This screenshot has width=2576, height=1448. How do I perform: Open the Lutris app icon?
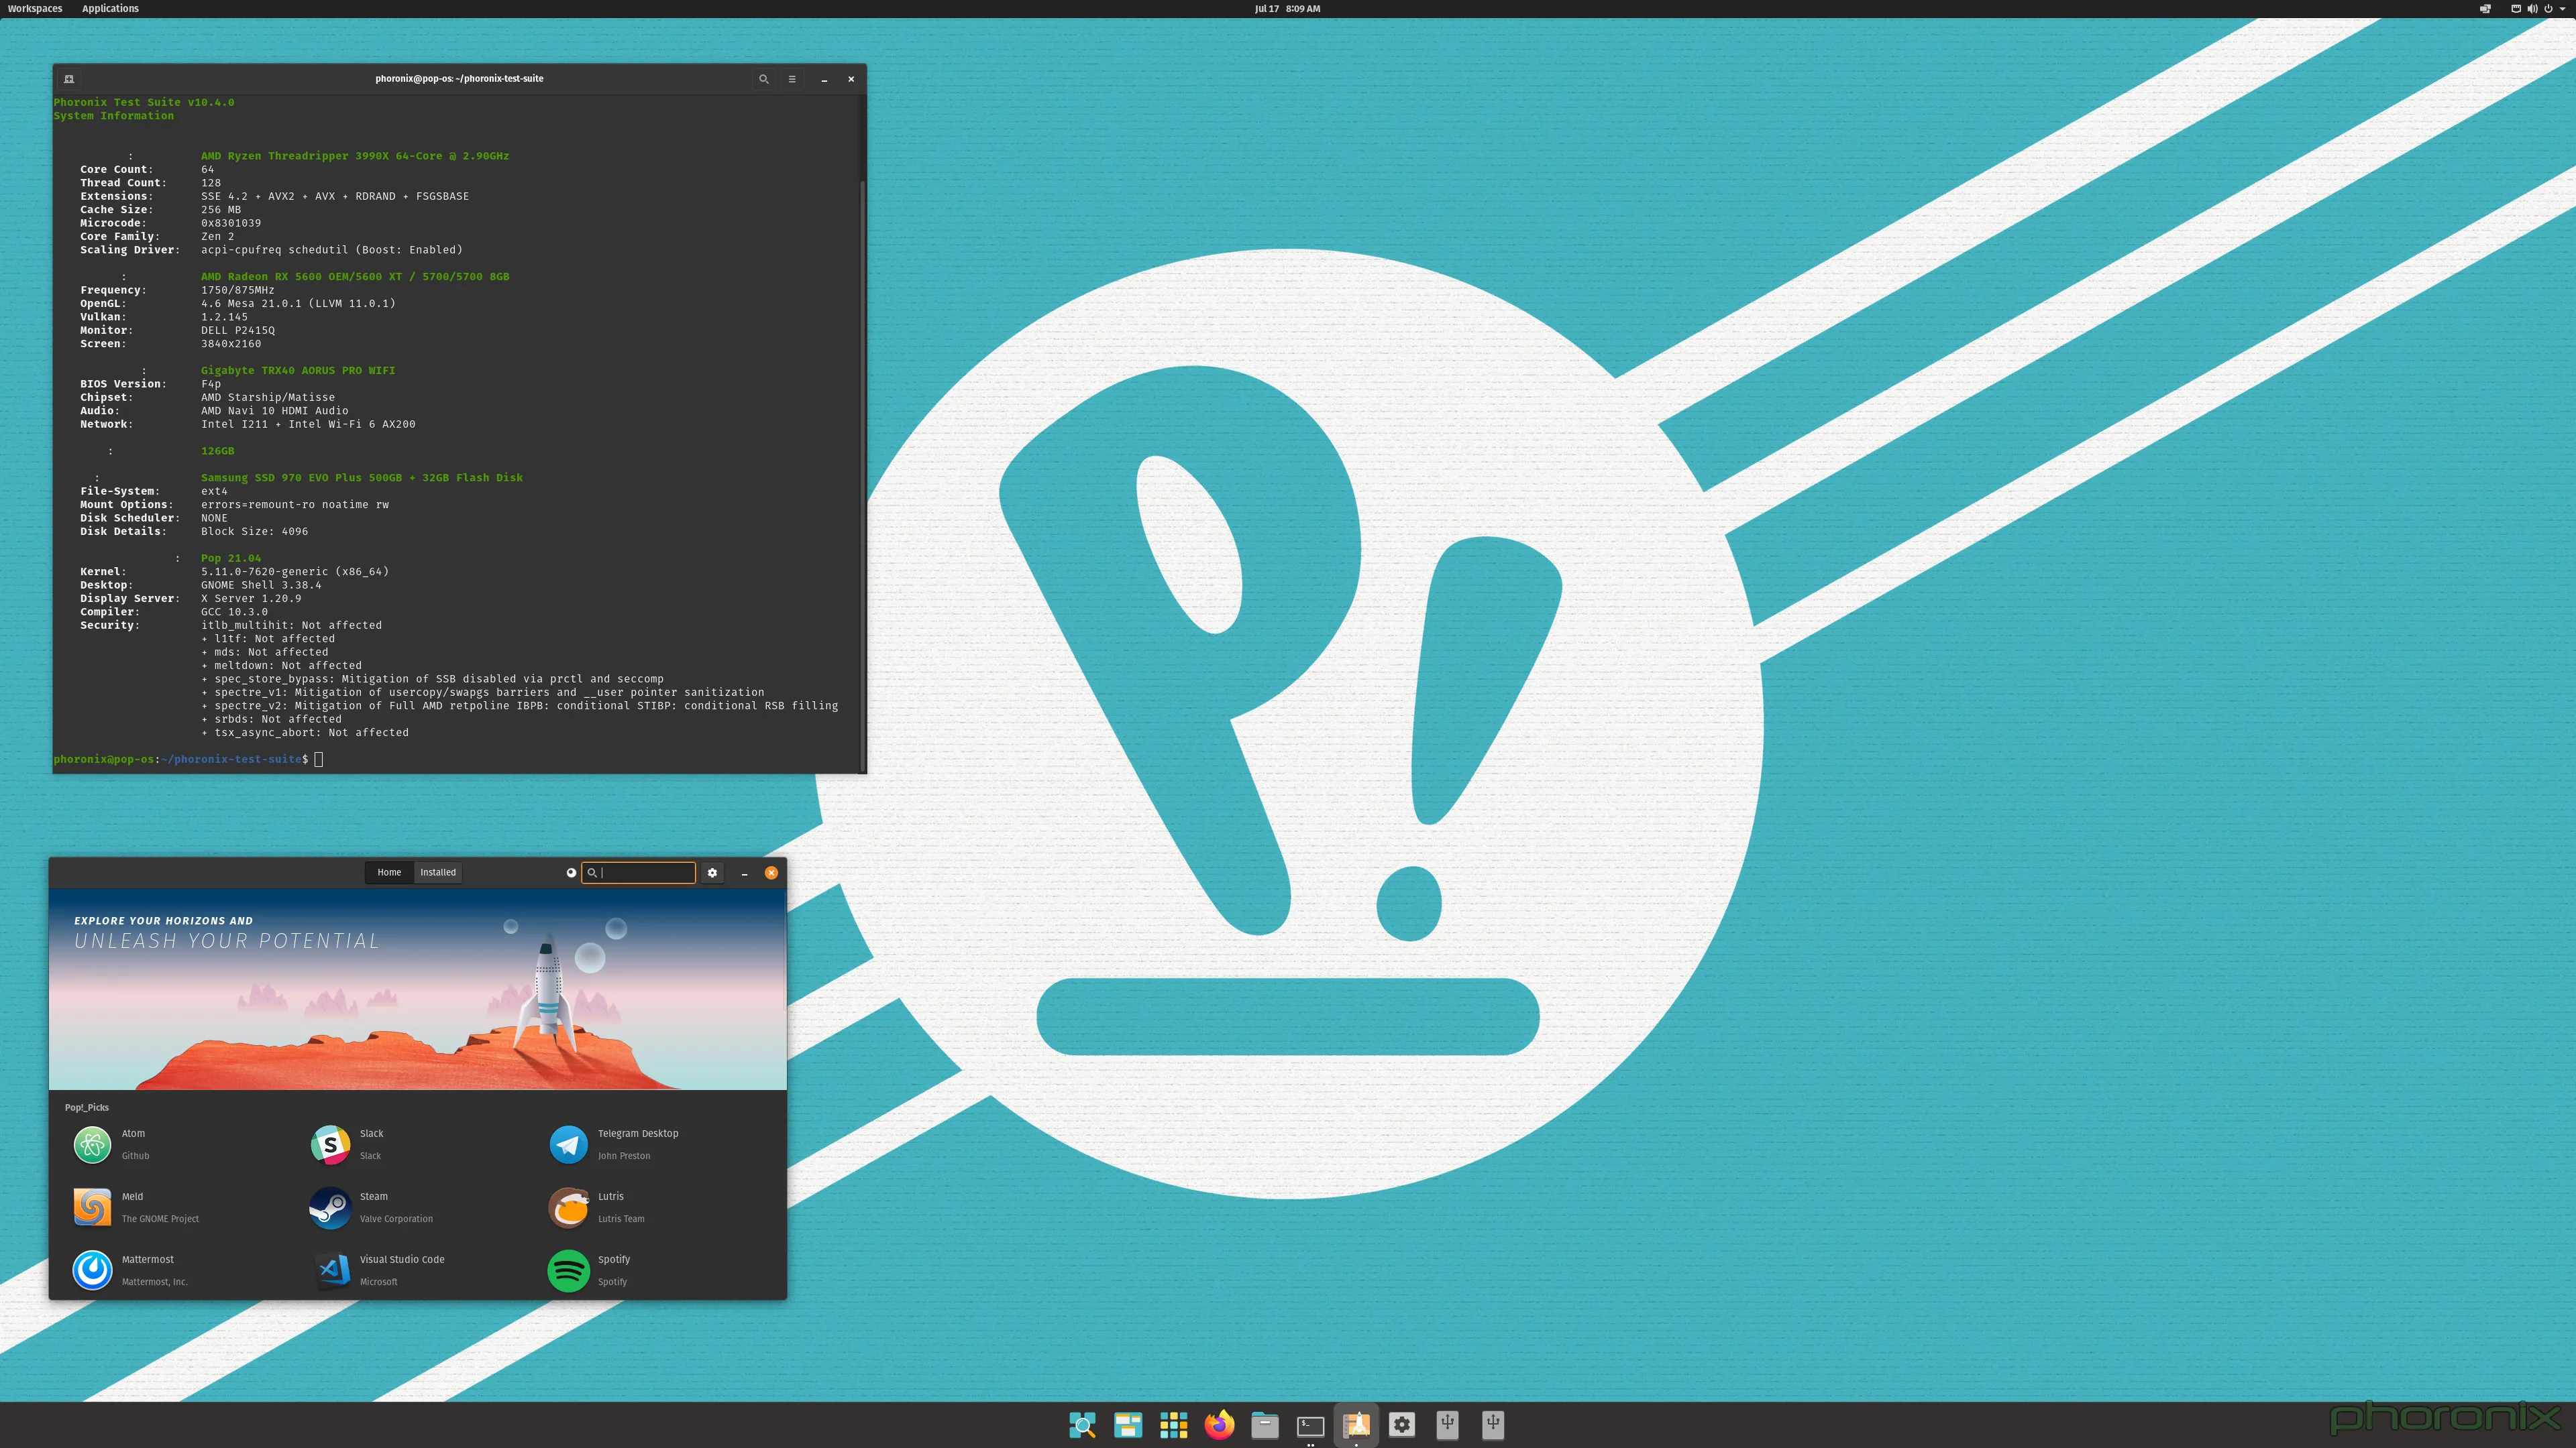tap(569, 1207)
